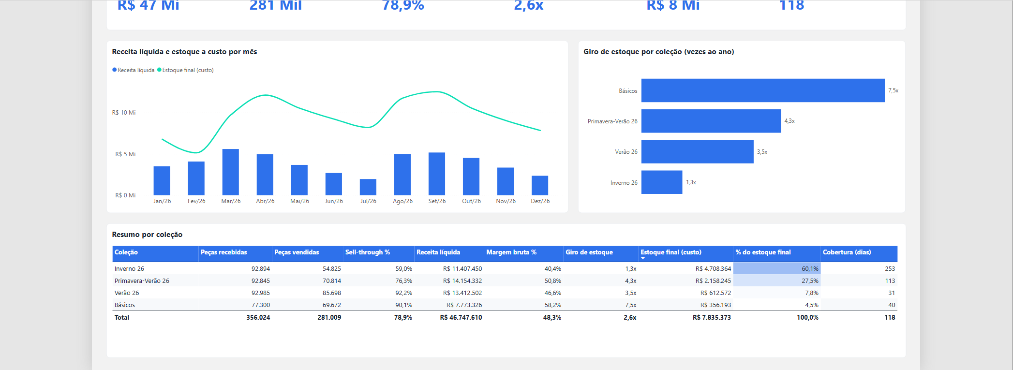
Task: Click the Verão 26 bar in giro chart
Action: [698, 151]
